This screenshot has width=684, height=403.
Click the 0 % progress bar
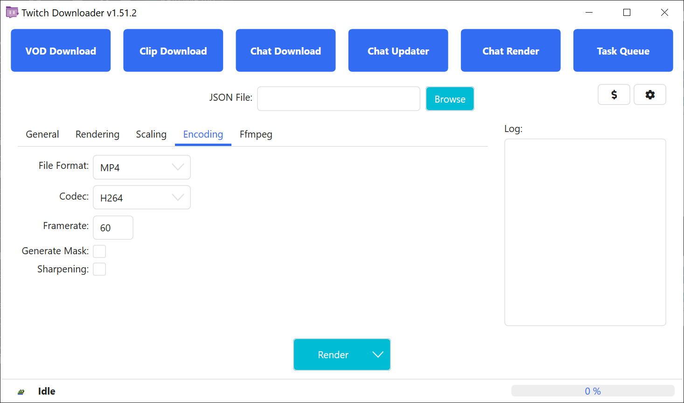(593, 391)
